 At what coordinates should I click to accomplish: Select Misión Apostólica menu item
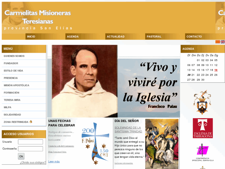click(24, 85)
